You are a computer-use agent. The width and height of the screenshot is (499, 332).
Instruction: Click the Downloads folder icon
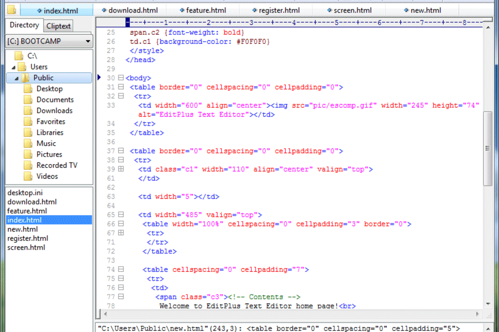(x=28, y=110)
